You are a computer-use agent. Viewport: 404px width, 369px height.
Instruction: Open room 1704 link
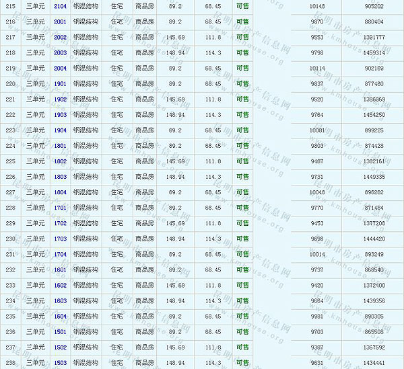(x=60, y=255)
